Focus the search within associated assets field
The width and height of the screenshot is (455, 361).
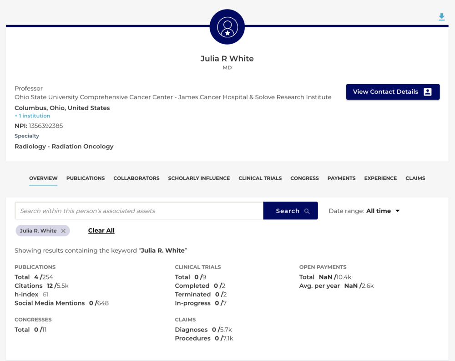(x=139, y=211)
